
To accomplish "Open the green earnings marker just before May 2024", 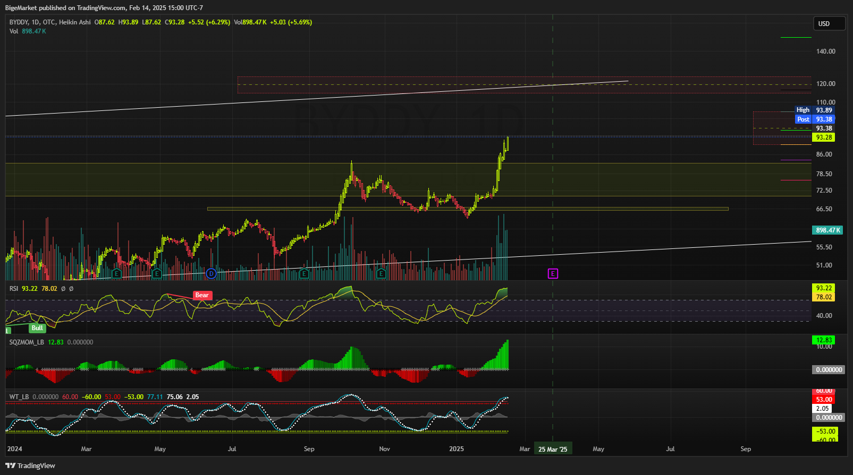I will 156,273.
